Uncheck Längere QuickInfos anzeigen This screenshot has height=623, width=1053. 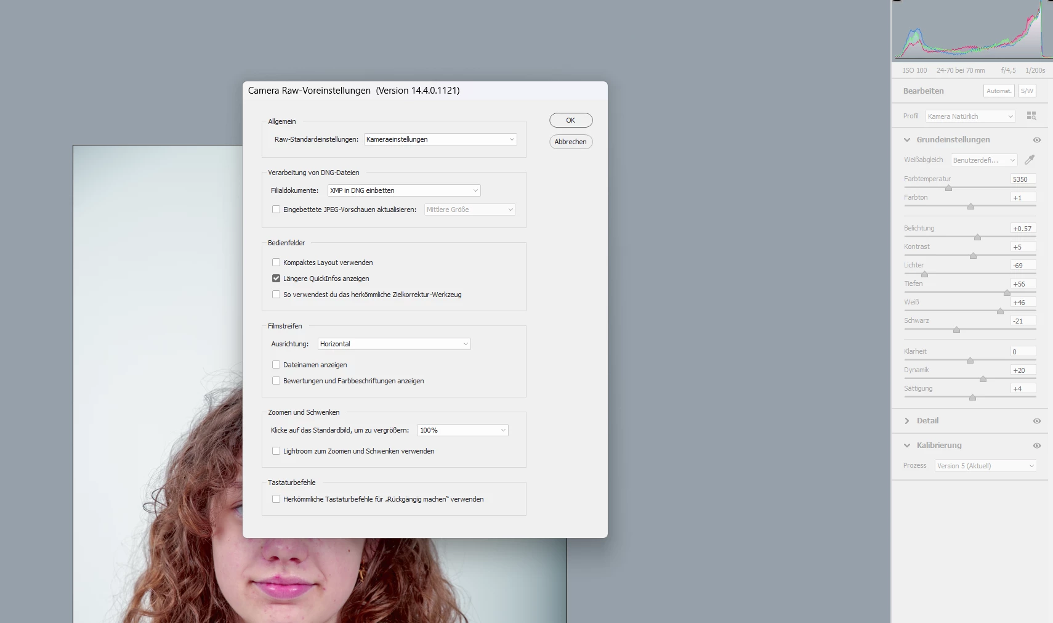(276, 279)
